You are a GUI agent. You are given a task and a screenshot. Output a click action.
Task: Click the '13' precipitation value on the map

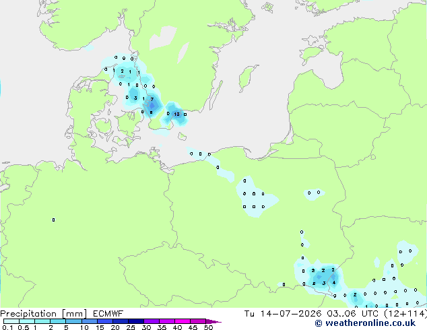pyautogui.click(x=177, y=114)
